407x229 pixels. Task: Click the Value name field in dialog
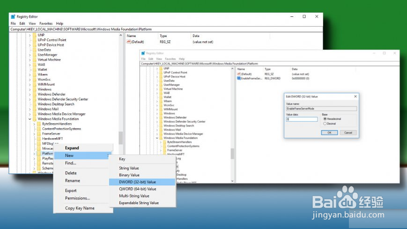point(321,109)
